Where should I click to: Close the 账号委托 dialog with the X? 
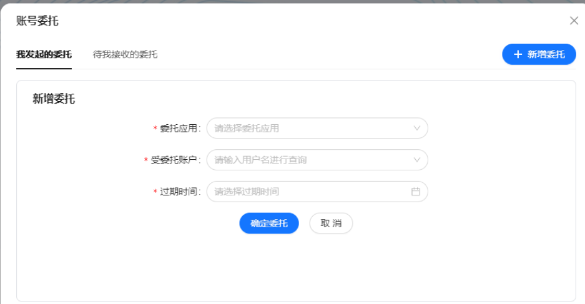pyautogui.click(x=574, y=21)
